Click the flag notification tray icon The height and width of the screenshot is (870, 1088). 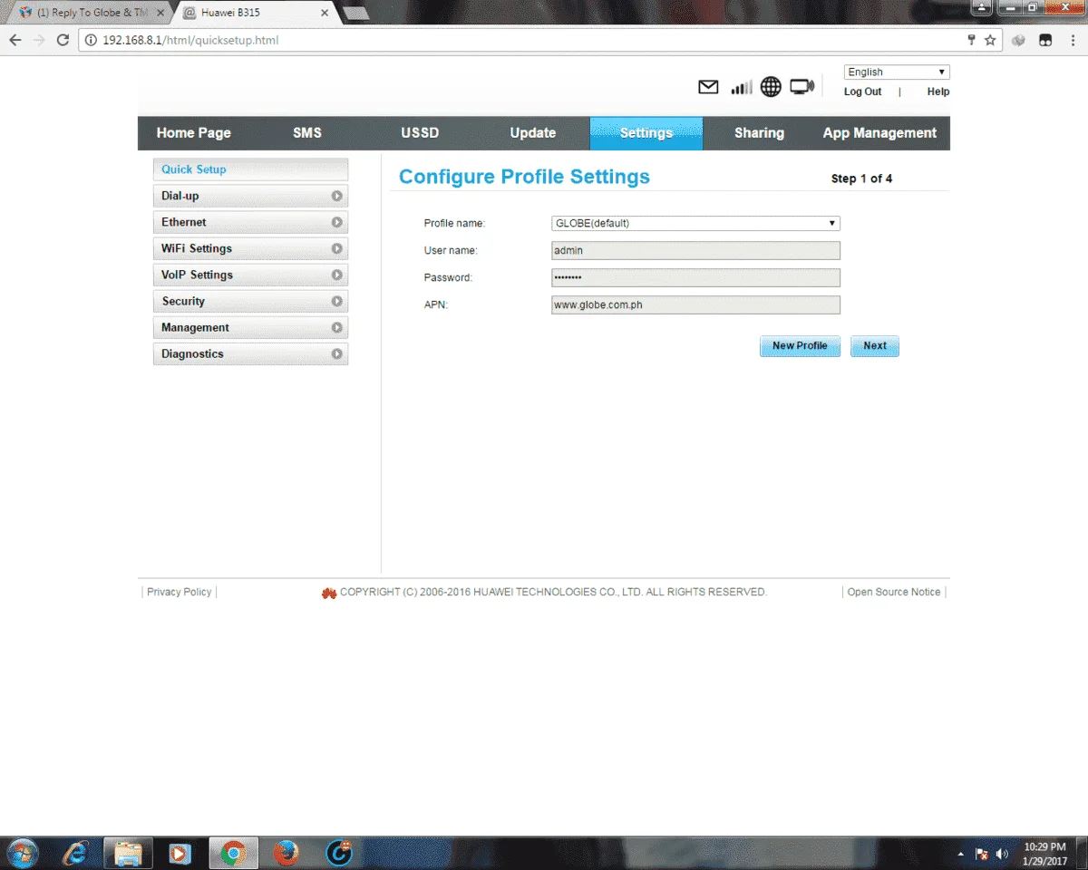(981, 854)
